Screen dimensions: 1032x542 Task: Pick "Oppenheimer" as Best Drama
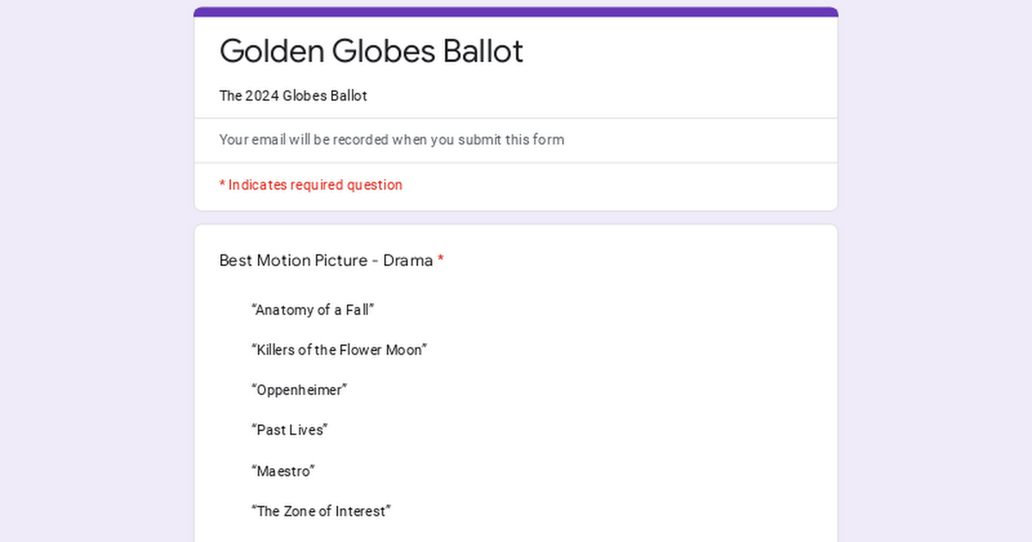click(x=298, y=390)
